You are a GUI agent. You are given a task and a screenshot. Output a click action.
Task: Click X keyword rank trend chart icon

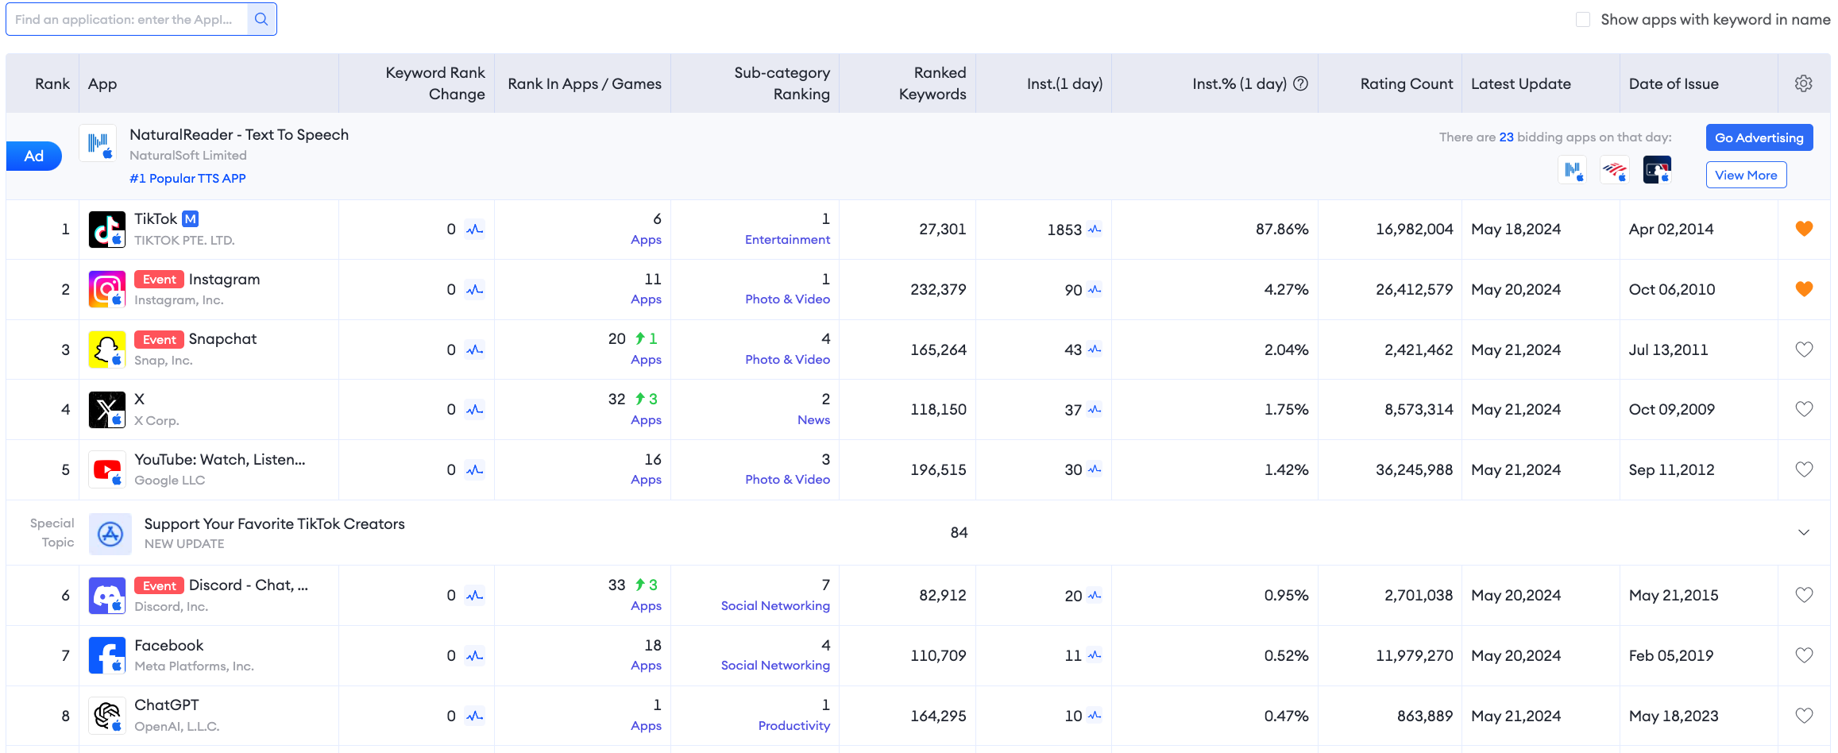(475, 410)
